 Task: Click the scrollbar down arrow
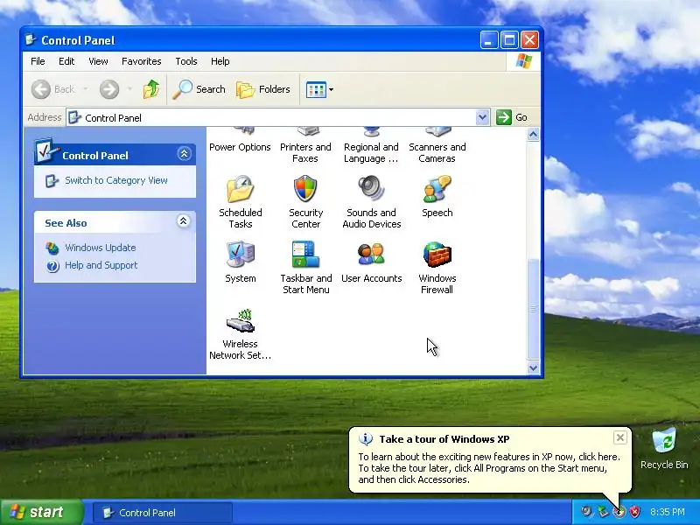pyautogui.click(x=533, y=367)
